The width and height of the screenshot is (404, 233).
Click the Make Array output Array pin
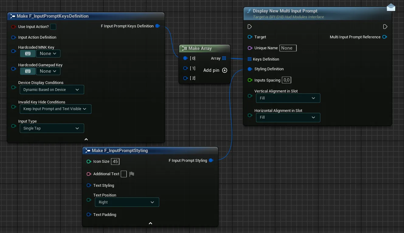pos(224,58)
